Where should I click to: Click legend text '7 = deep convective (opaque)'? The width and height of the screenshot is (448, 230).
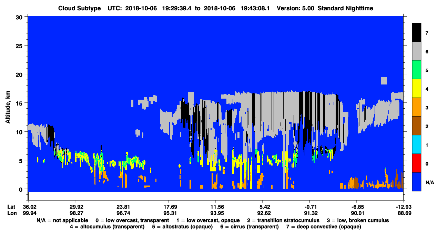(324, 227)
